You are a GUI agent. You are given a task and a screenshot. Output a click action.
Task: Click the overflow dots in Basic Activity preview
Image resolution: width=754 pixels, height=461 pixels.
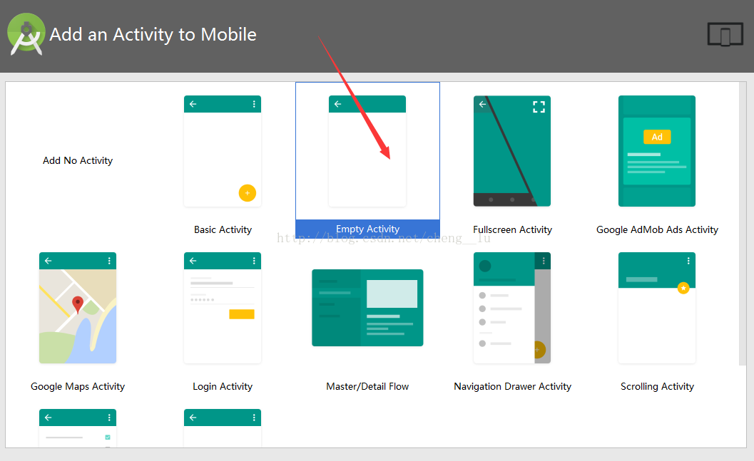click(254, 104)
